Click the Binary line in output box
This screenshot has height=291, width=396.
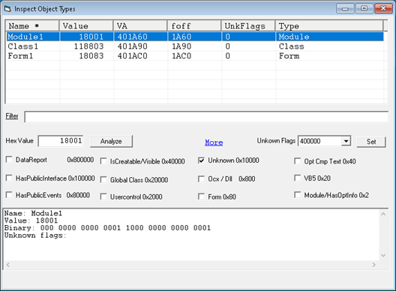coord(107,228)
